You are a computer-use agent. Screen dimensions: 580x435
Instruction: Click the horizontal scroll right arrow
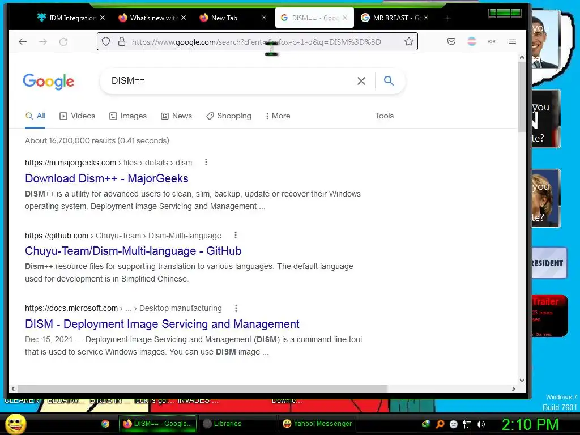coord(513,389)
